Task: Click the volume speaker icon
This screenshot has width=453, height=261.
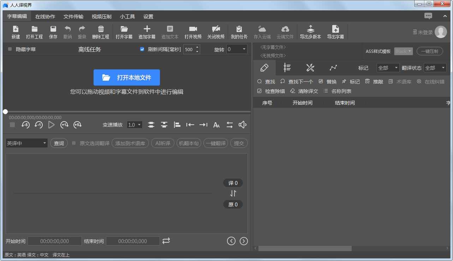Action: pos(243,125)
